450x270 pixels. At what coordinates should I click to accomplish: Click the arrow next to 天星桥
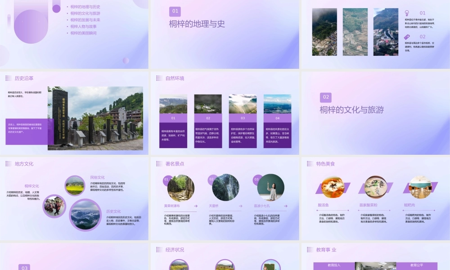click(x=240, y=206)
